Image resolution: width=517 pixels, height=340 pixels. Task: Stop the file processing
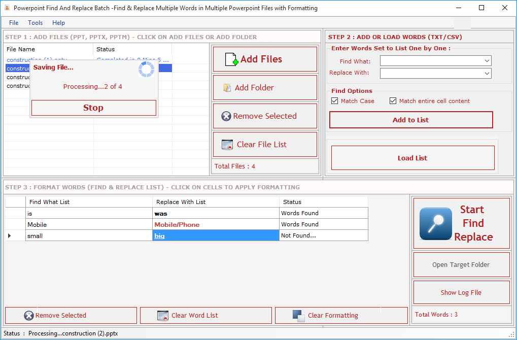click(94, 108)
